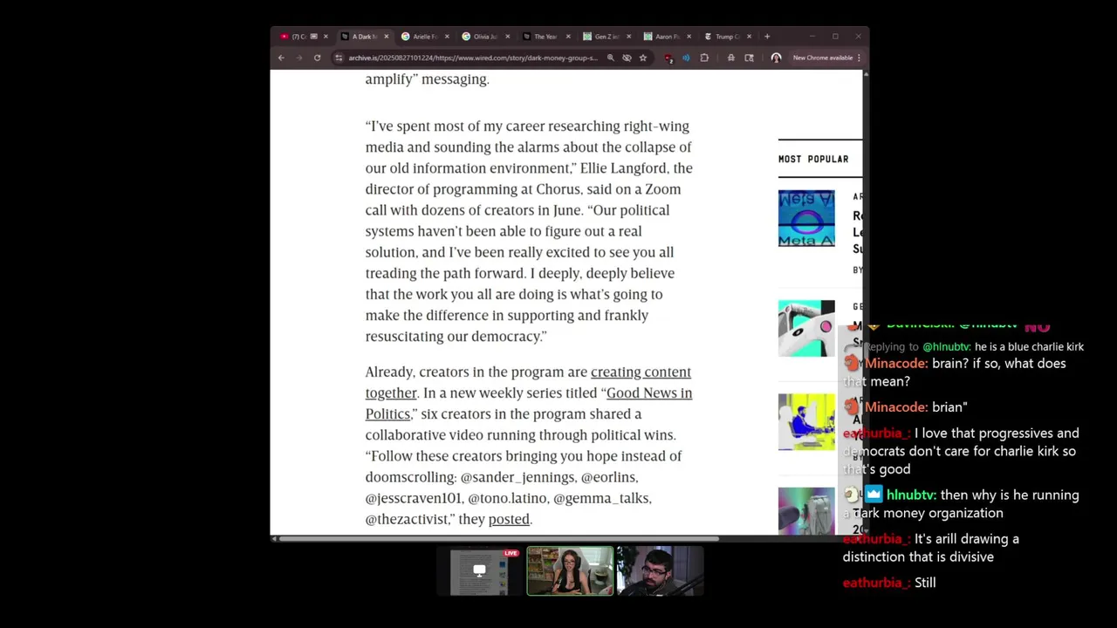Click the blue crown badge next to hlnubtv
The height and width of the screenshot is (628, 1117).
[874, 495]
